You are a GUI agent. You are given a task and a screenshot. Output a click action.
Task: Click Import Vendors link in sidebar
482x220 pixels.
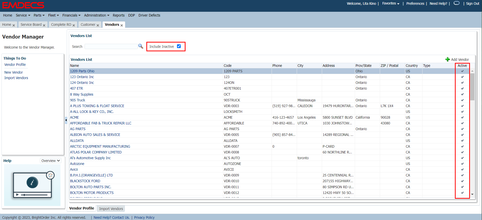[16, 78]
